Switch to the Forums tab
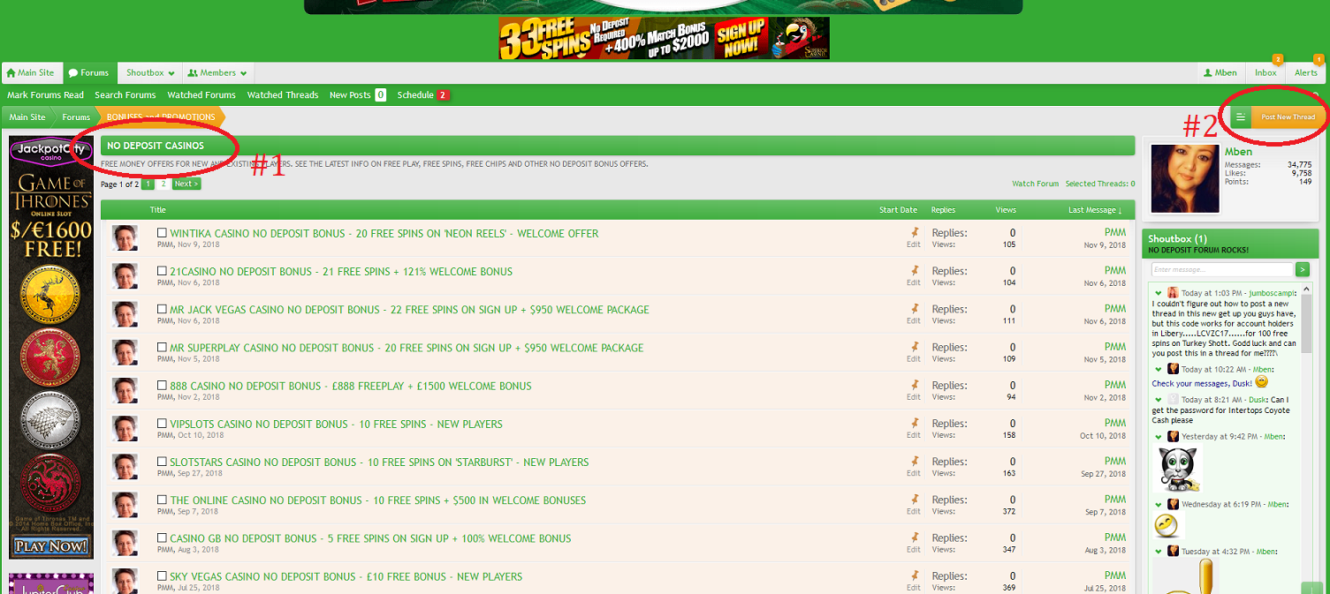The image size is (1330, 594). (x=88, y=73)
